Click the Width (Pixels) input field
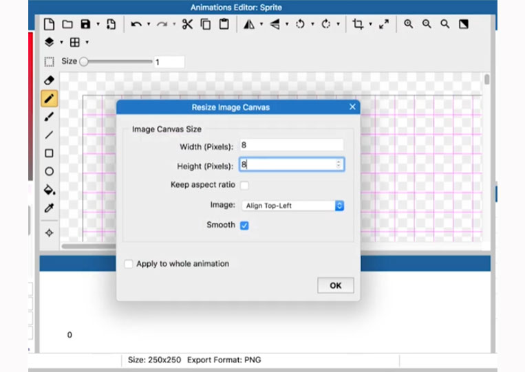This screenshot has height=372, width=525. 292,145
